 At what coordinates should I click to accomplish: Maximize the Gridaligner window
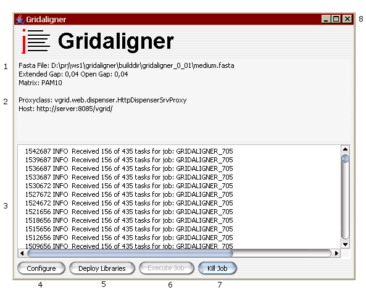(x=336, y=19)
